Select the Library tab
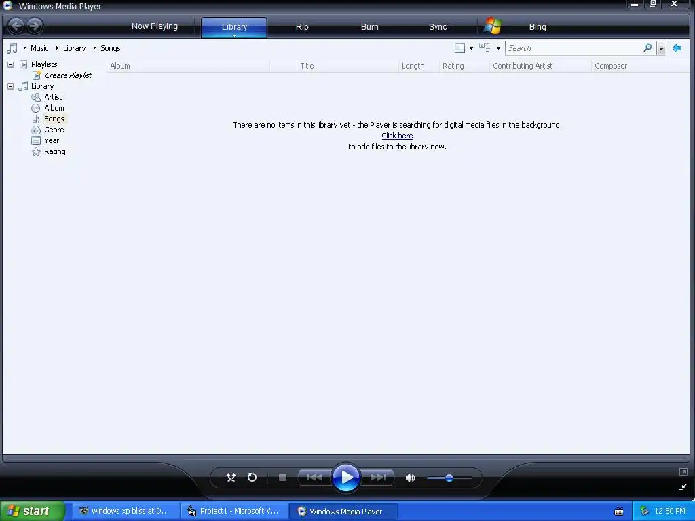This screenshot has width=695, height=521. 234,26
